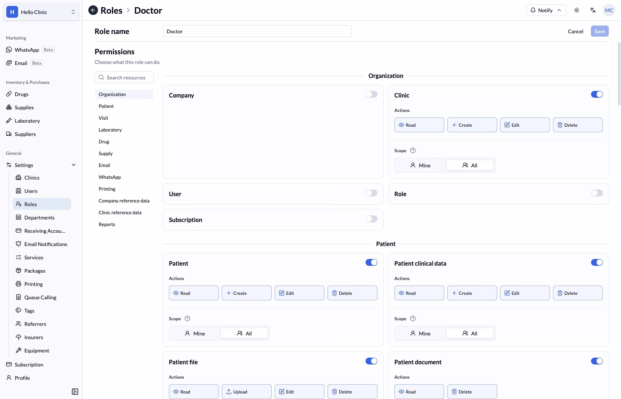The width and height of the screenshot is (621, 399).
Task: Jump to Laboratory in resource list
Action: point(124,130)
